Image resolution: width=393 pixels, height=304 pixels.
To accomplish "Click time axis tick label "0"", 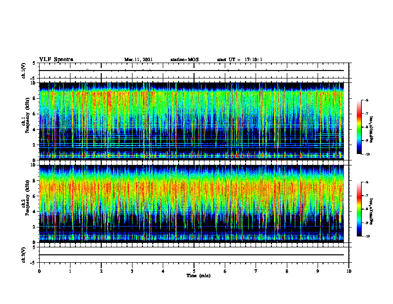I will [39, 271].
